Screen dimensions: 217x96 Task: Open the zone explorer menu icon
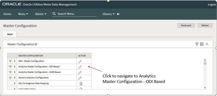coord(202,44)
